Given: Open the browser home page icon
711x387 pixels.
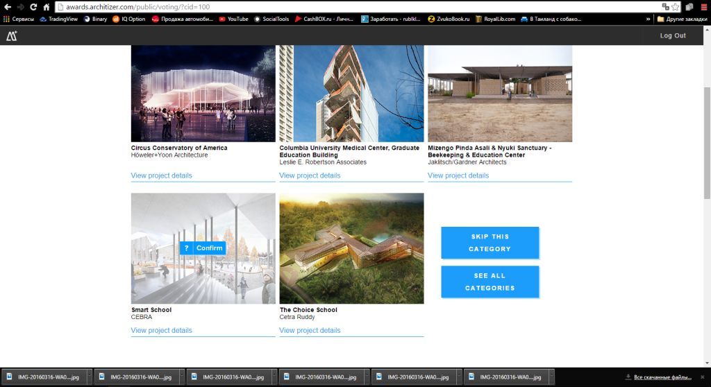Looking at the screenshot, I should (47, 7).
